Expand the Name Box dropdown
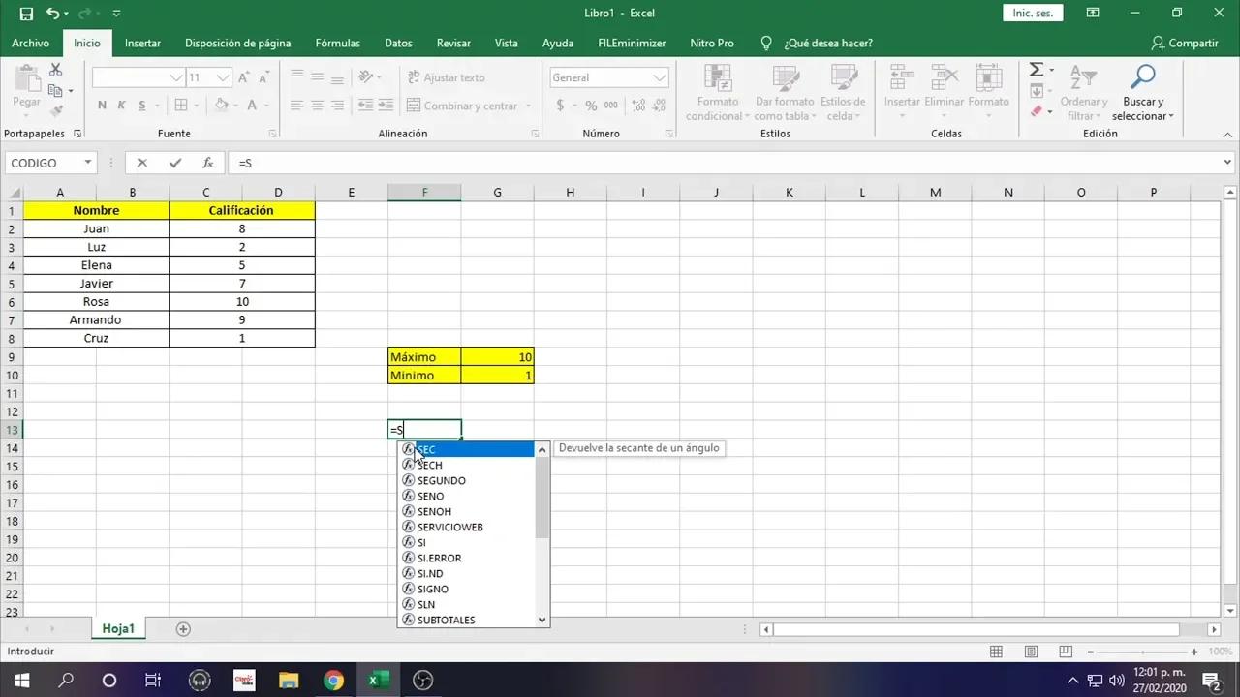1240x697 pixels. click(88, 163)
